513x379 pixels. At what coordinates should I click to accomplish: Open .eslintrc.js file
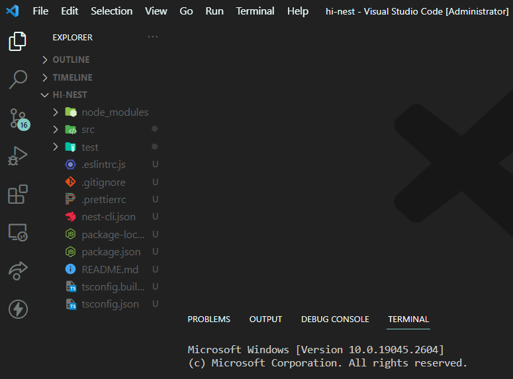[x=103, y=165]
